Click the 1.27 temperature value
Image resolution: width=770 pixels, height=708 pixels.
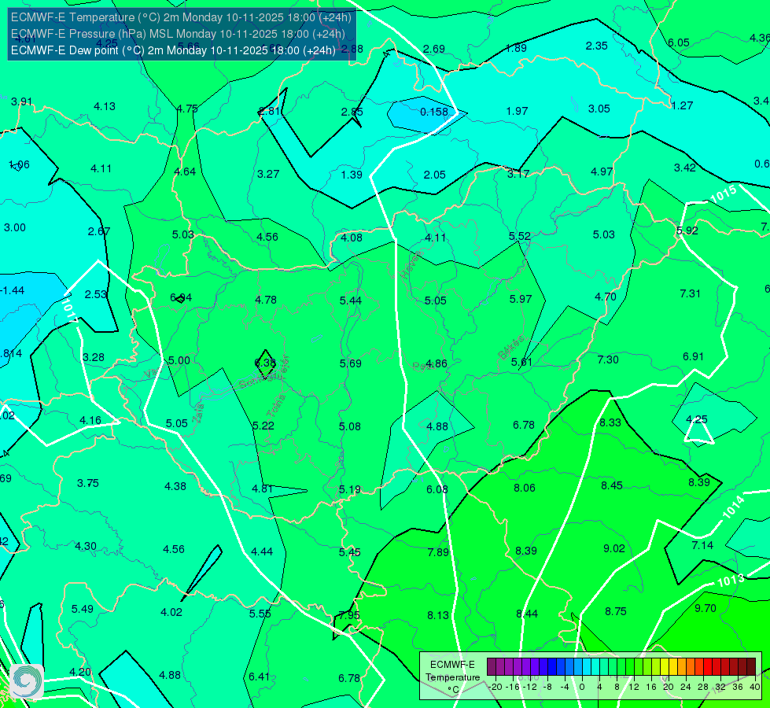pyautogui.click(x=682, y=105)
